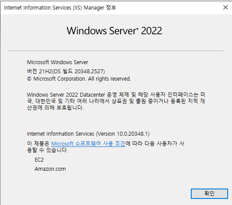Click the Windows Server 2022 heading

coord(114,31)
